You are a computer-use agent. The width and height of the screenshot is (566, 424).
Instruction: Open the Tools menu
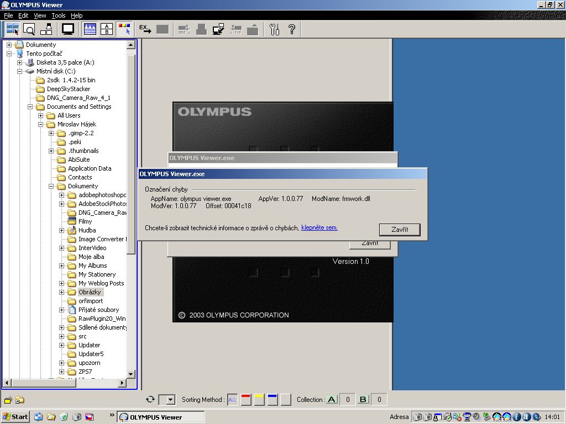coord(59,15)
